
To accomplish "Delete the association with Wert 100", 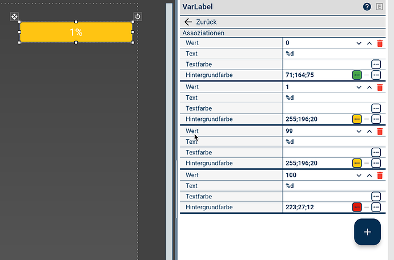I will pos(380,175).
